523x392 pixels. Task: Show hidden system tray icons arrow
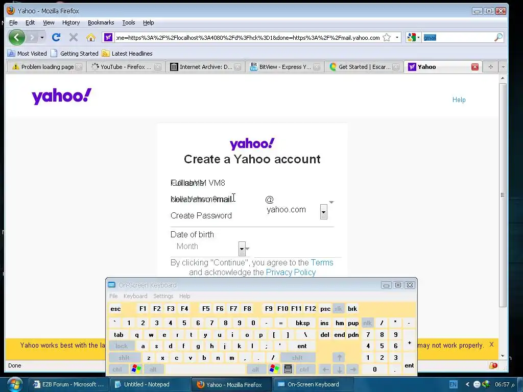[x=468, y=384]
